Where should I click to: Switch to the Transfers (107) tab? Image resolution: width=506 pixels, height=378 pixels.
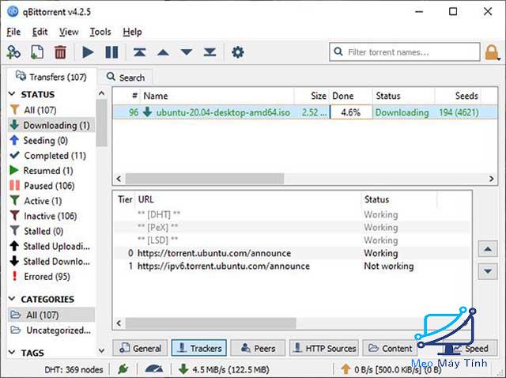click(x=51, y=77)
